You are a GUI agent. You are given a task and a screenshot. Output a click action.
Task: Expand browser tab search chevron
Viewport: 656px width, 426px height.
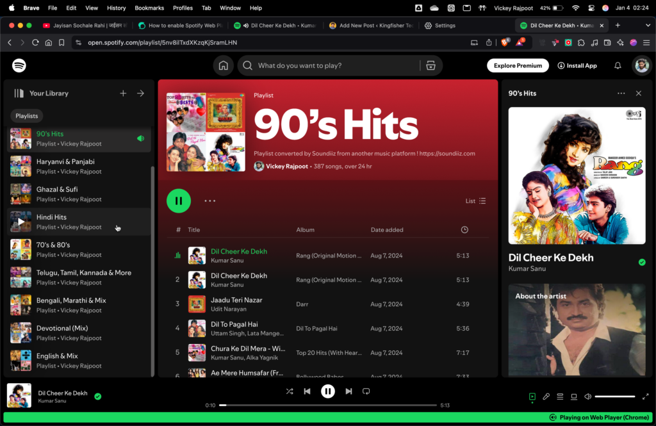coord(648,26)
